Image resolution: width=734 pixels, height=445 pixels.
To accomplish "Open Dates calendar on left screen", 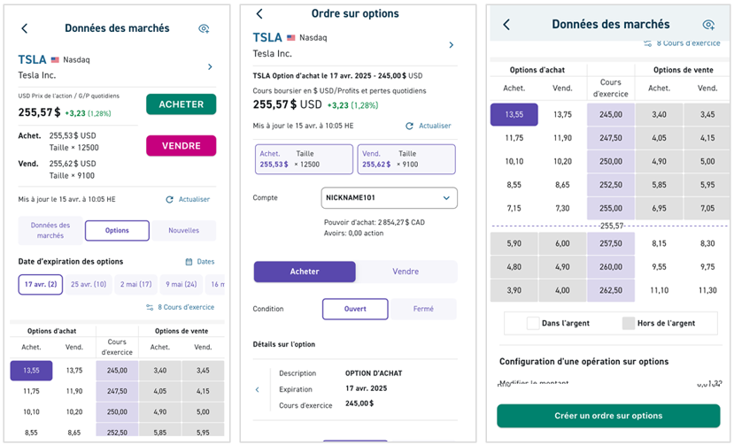I will point(200,262).
